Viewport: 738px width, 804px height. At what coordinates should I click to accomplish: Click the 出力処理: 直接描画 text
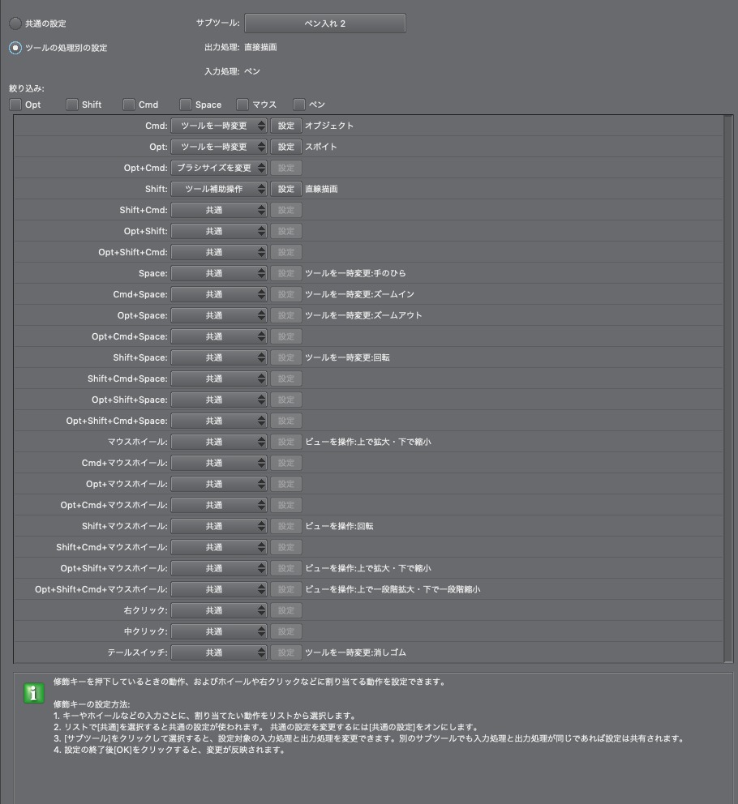tap(241, 47)
